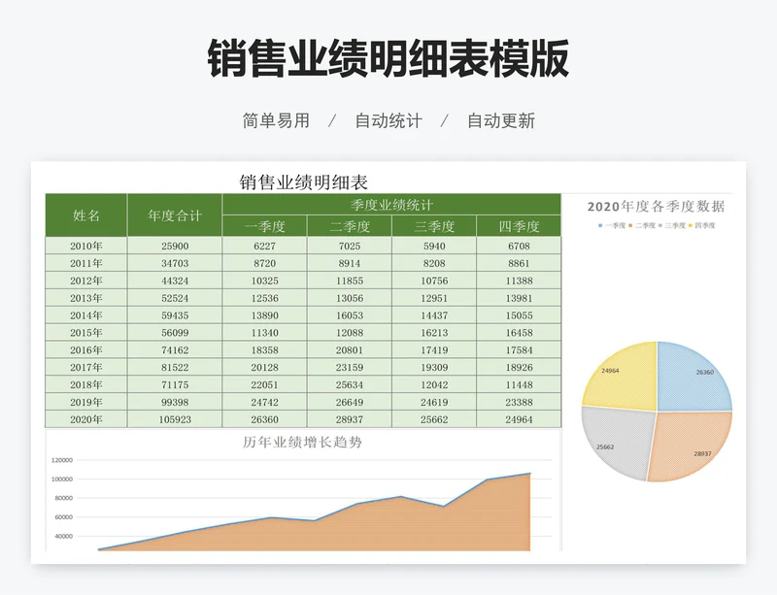Select annual total cell 105923
Viewport: 777px width, 595px height.
tap(175, 419)
